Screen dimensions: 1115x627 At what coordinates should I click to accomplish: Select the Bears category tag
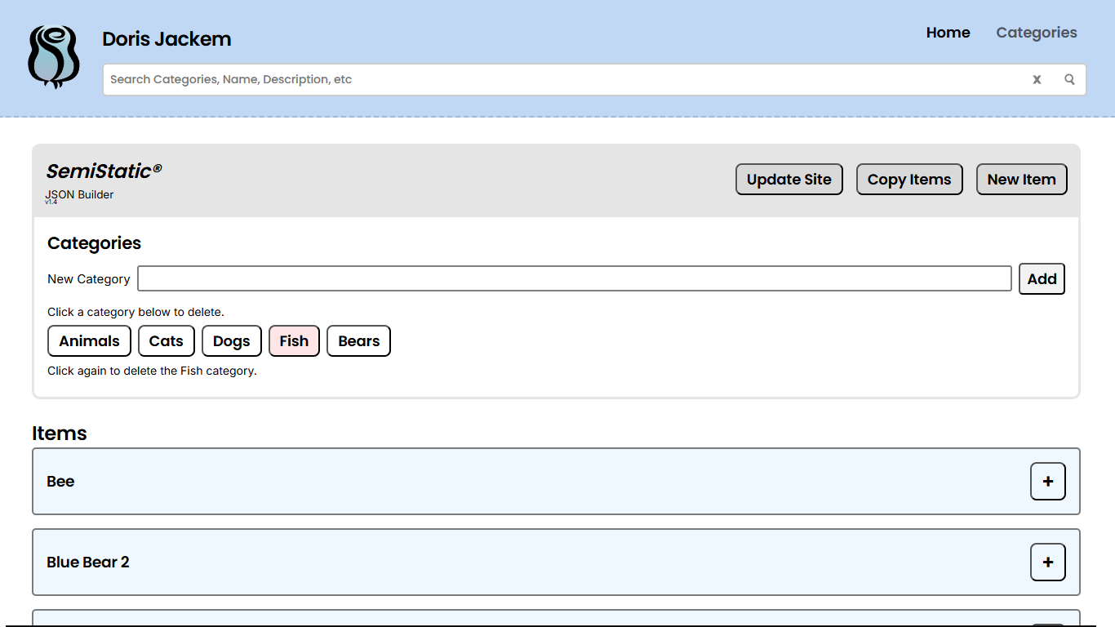pos(358,341)
